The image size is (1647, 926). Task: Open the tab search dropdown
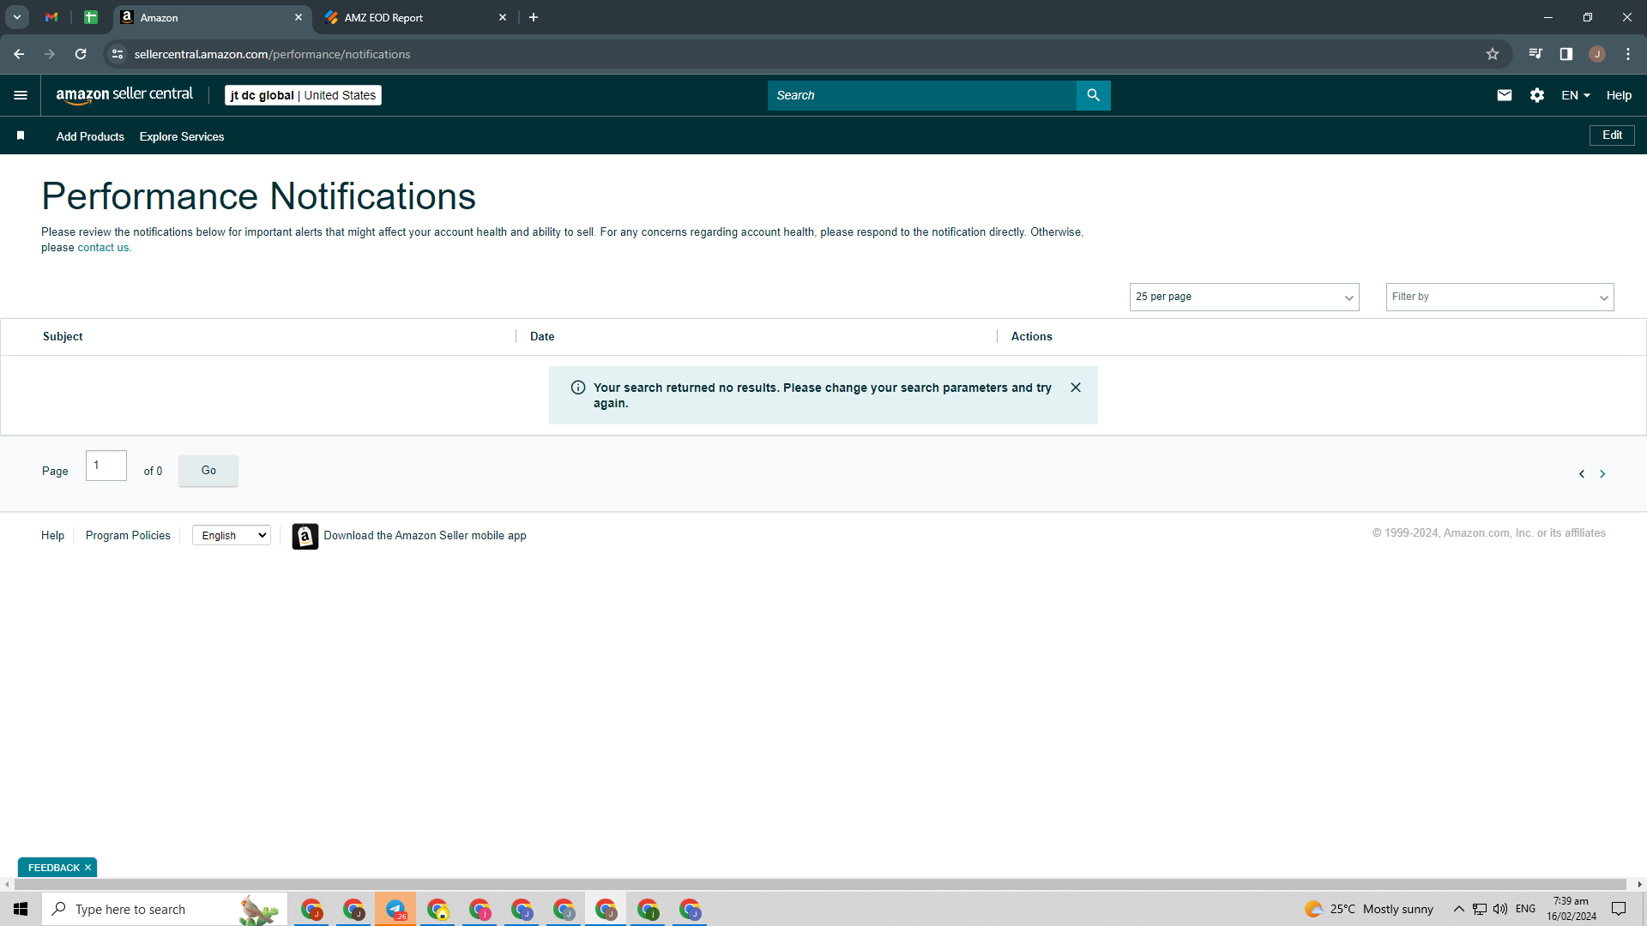[x=17, y=17]
